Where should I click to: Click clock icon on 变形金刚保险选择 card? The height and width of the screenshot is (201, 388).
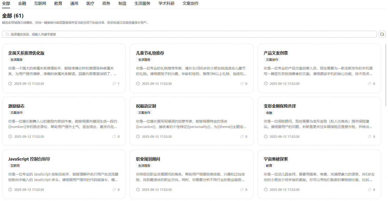pos(266,136)
